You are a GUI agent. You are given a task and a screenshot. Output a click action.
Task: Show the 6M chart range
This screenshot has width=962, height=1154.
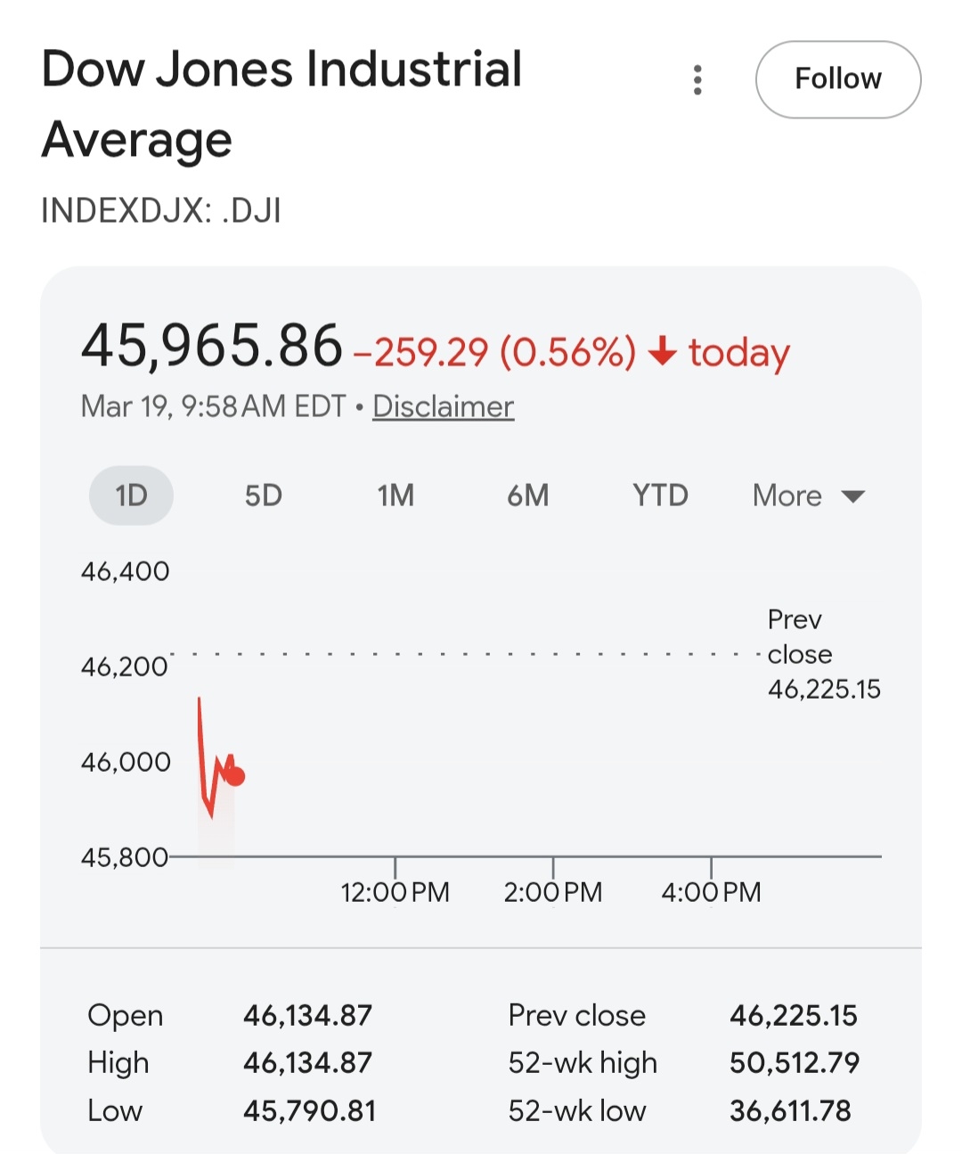coord(527,495)
